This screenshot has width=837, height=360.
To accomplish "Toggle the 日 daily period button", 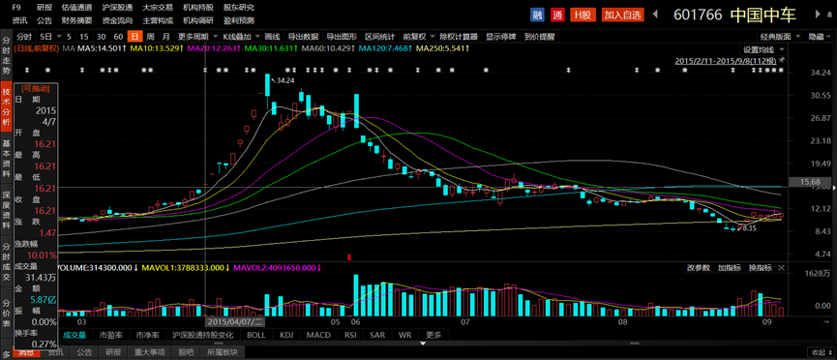I will [x=135, y=37].
